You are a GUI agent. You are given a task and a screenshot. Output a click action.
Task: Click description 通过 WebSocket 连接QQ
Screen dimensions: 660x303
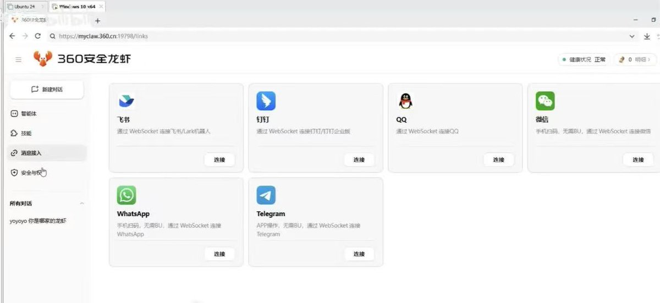coord(427,131)
